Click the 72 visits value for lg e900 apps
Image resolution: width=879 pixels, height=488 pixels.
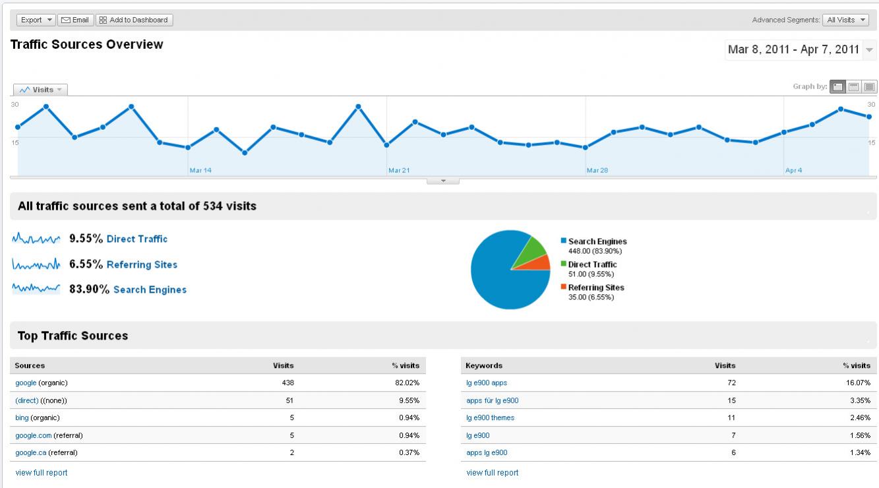(731, 383)
